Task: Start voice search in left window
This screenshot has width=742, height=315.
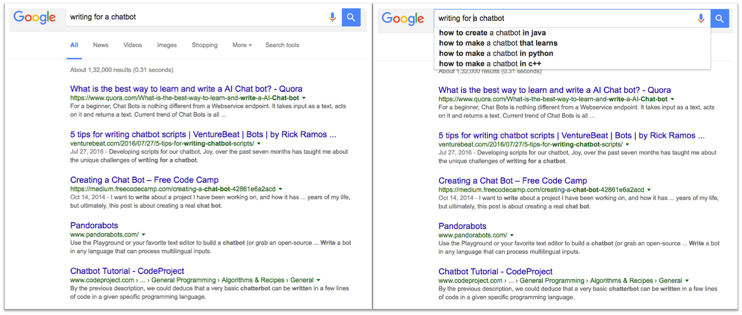Action: [x=332, y=17]
